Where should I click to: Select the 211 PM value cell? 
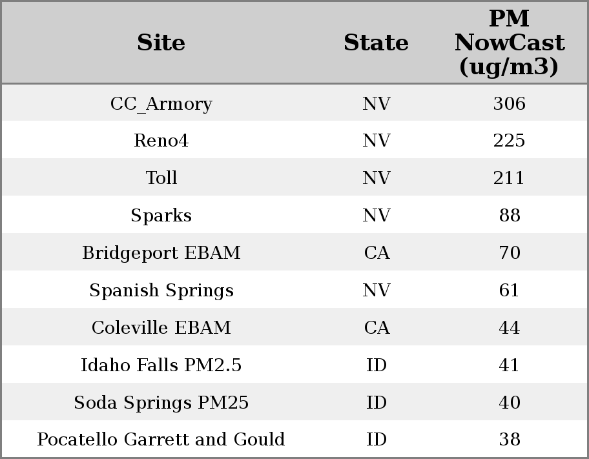(x=509, y=178)
